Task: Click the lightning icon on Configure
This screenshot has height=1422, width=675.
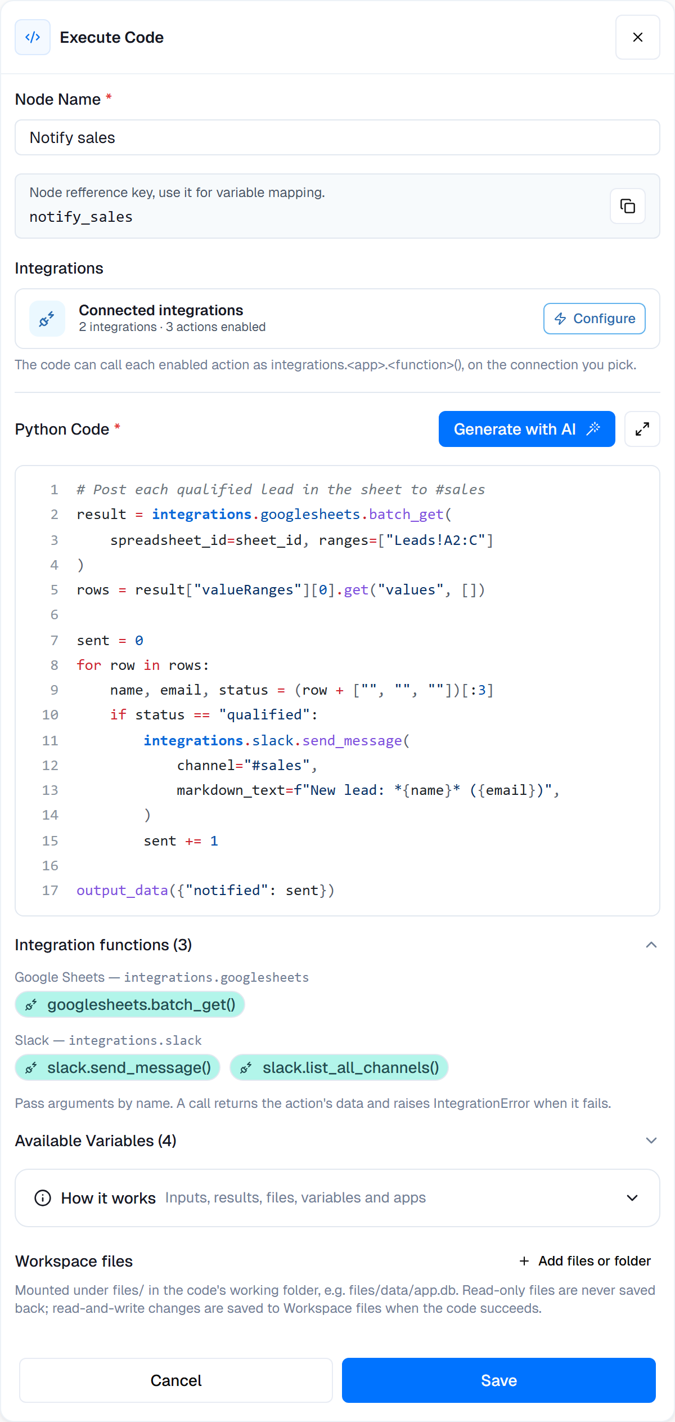Action: (x=560, y=319)
